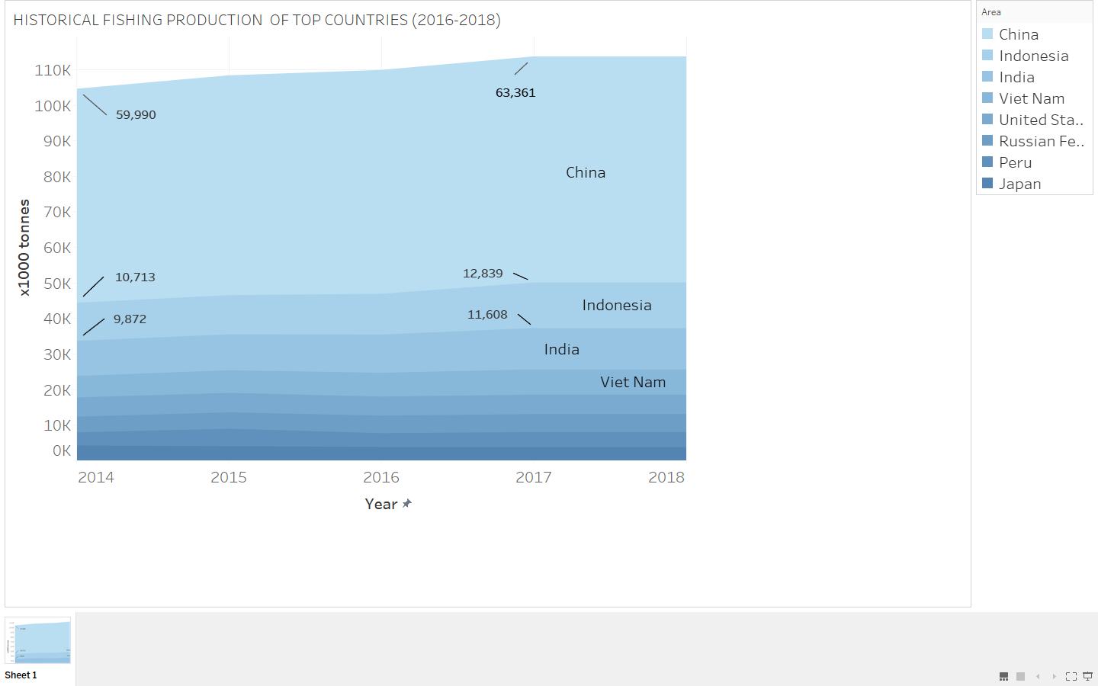Enter full screen mode
The width and height of the screenshot is (1098, 686).
coord(1071,676)
